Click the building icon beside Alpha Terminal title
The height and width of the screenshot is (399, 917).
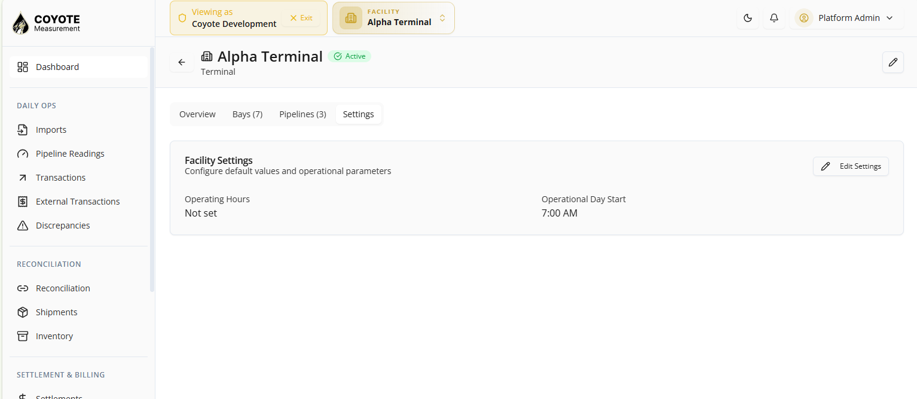[x=207, y=56]
